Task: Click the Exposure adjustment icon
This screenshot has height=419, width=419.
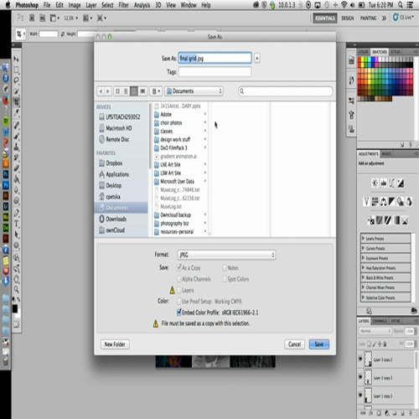Action: pos(401,184)
